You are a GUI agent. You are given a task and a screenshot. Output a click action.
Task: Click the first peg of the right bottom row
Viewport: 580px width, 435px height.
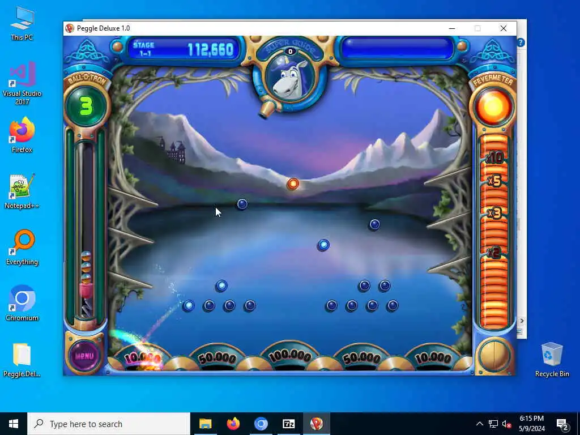331,305
